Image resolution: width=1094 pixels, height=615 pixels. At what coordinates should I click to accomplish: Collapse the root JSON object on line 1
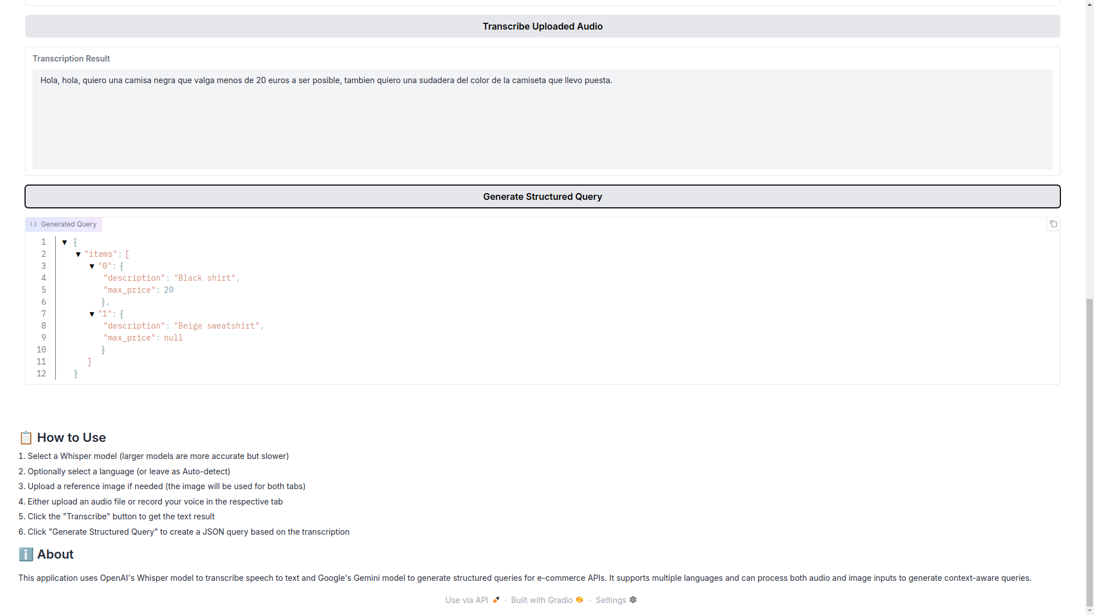(x=64, y=242)
